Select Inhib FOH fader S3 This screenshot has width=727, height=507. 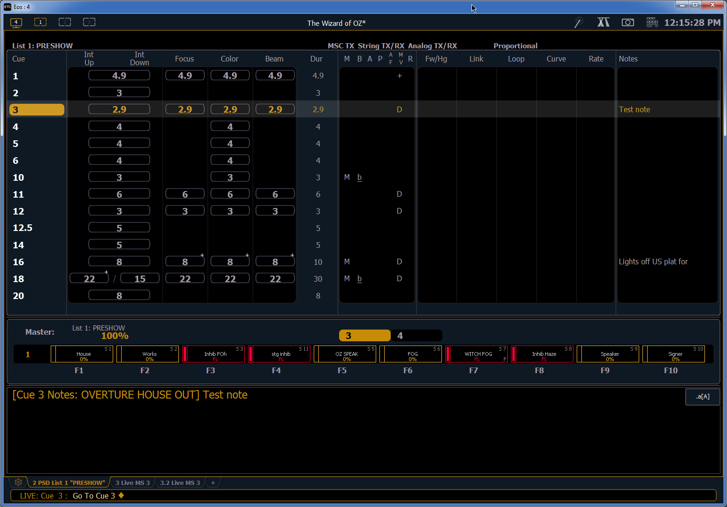[x=213, y=354]
